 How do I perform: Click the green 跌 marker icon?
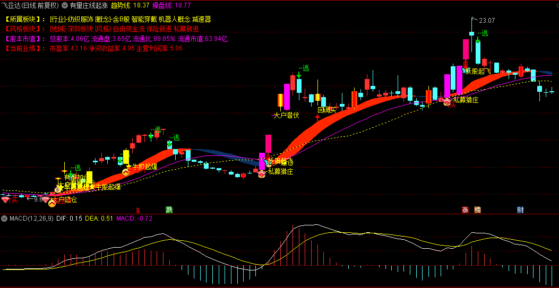point(169,210)
